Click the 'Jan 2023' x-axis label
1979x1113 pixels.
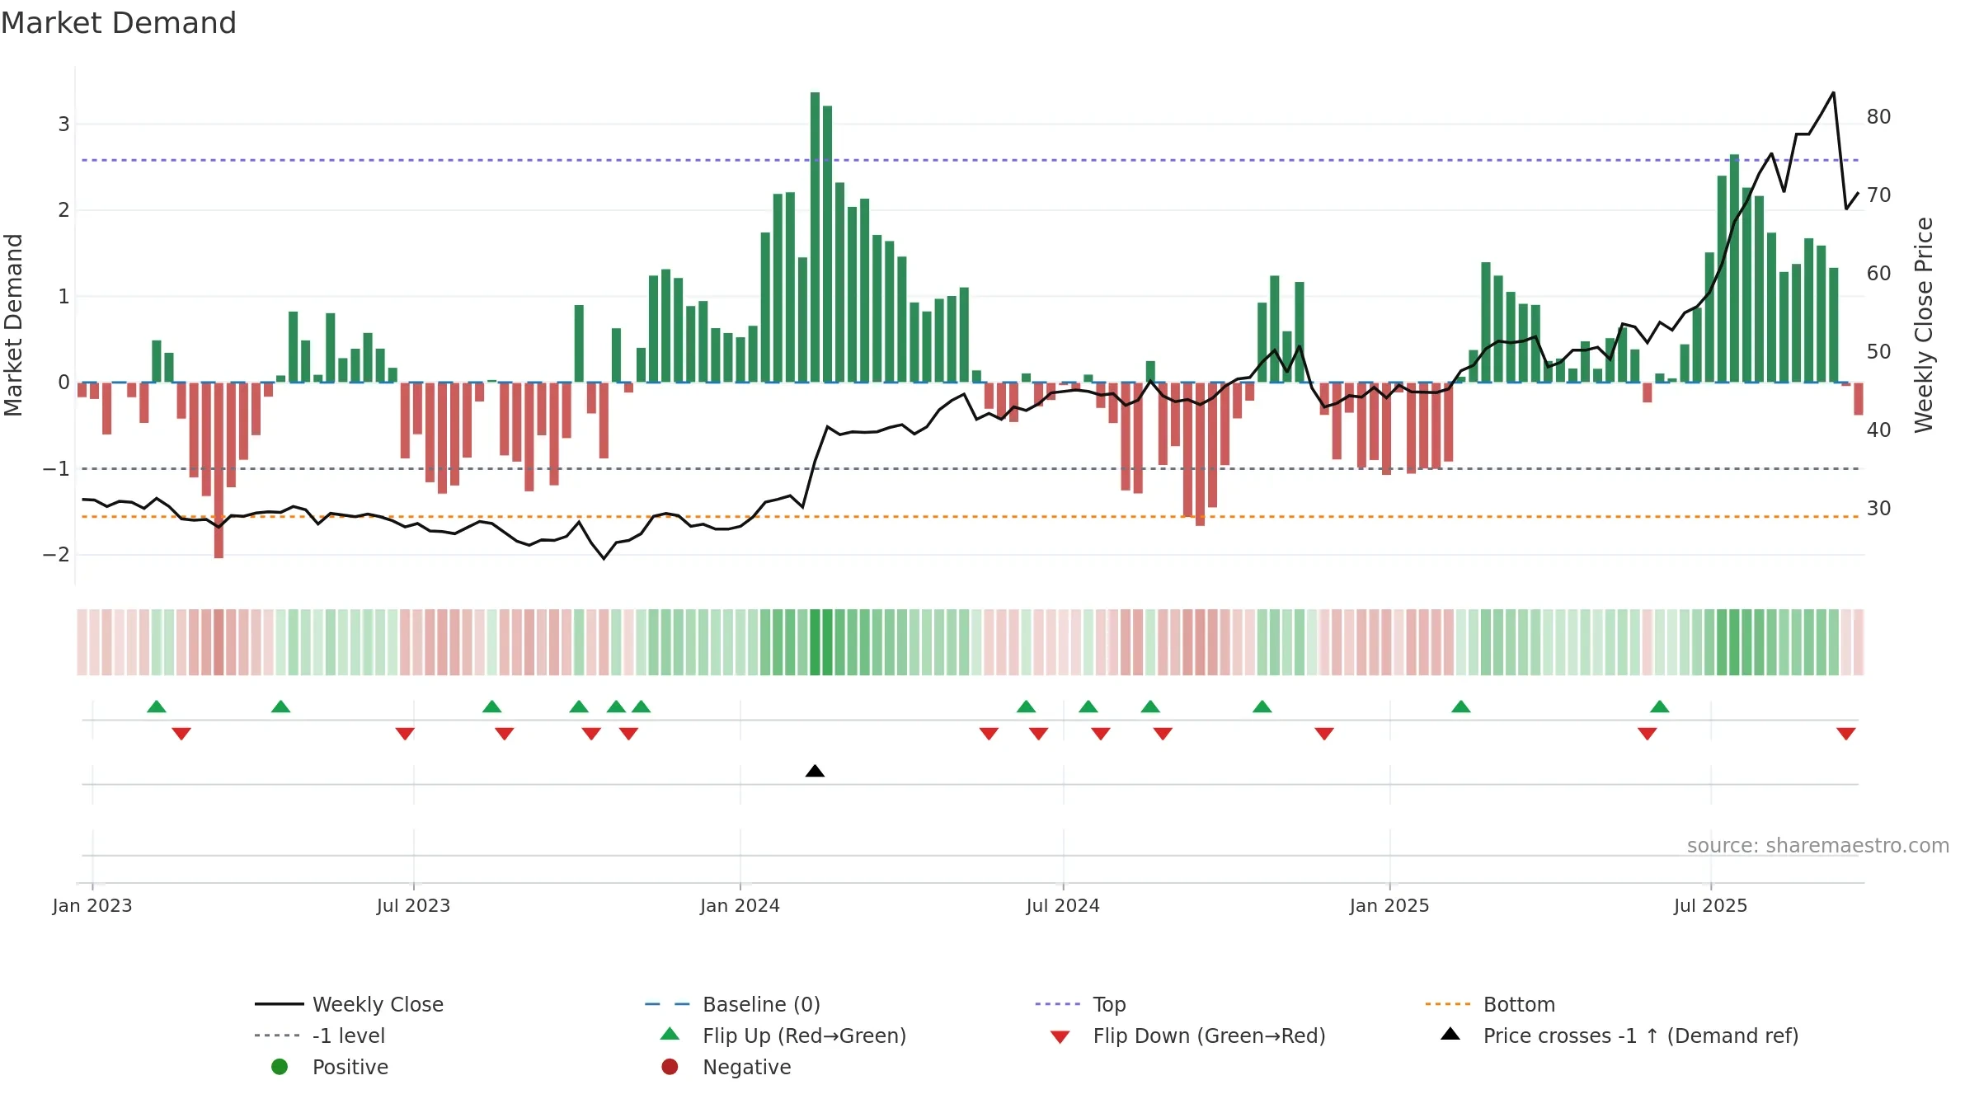[x=92, y=905]
